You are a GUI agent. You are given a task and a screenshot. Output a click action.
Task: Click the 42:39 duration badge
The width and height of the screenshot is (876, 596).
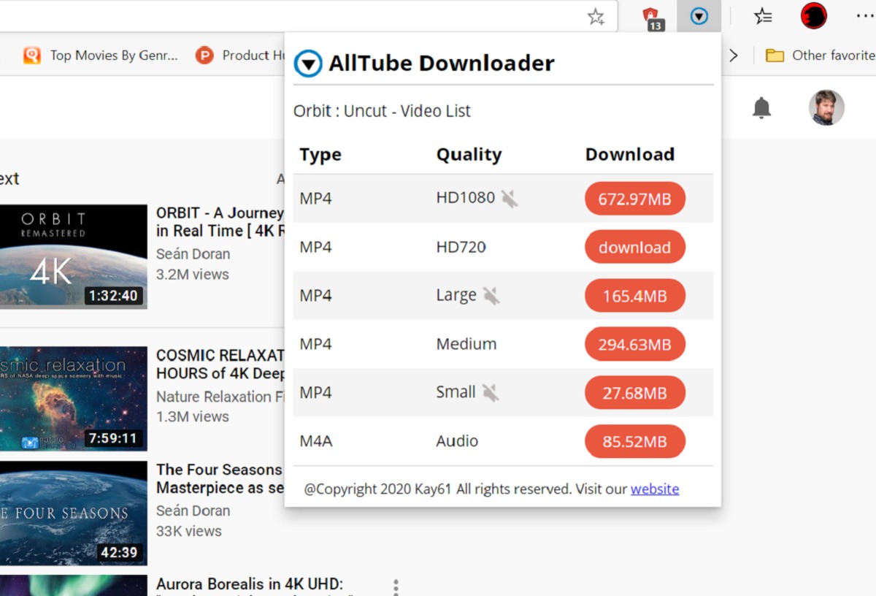[x=120, y=552]
